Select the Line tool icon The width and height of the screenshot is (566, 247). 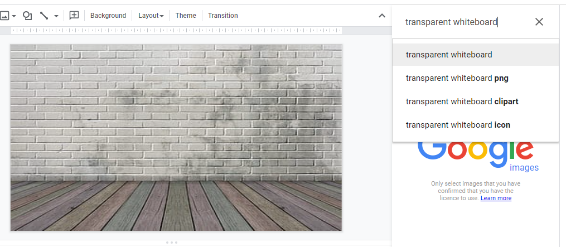coord(45,16)
